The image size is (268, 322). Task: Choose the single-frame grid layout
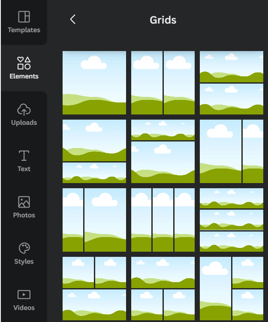(x=94, y=83)
